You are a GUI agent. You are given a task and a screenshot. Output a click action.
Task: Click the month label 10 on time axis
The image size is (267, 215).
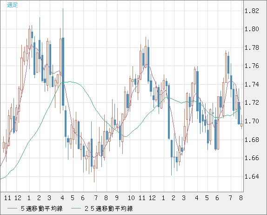point(131,198)
